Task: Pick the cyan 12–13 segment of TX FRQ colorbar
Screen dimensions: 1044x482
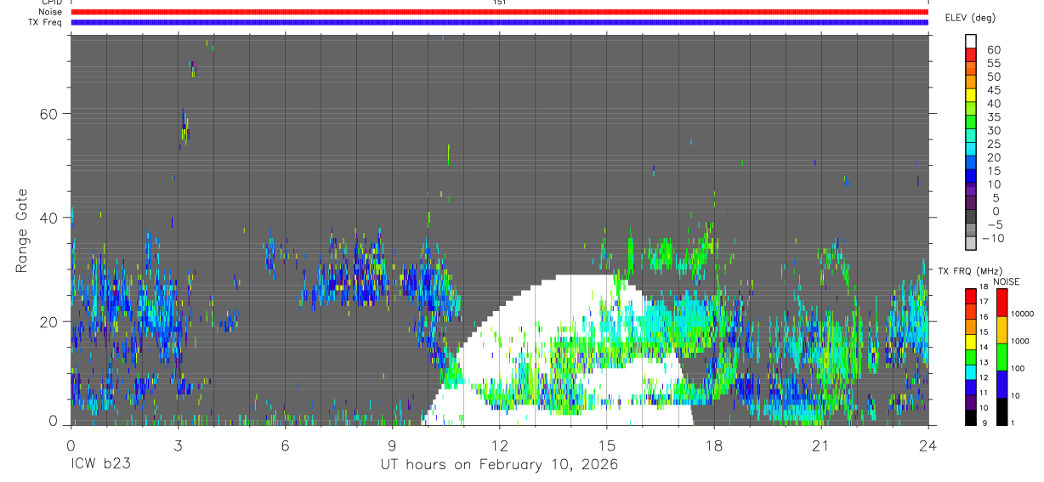Action: [970, 371]
